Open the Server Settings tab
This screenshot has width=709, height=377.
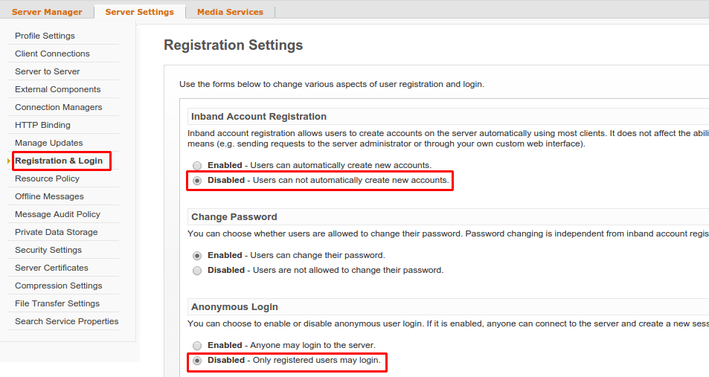(139, 12)
